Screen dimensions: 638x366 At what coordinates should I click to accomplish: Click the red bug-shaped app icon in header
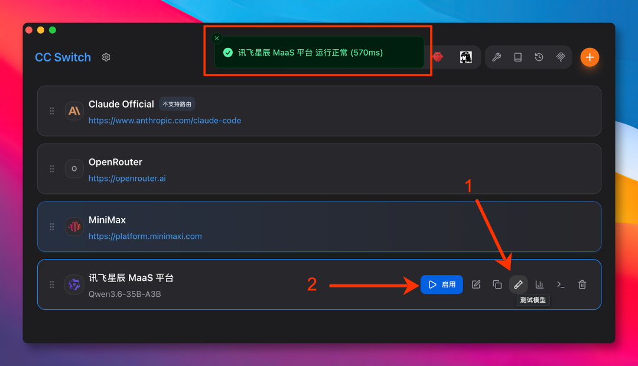(438, 57)
